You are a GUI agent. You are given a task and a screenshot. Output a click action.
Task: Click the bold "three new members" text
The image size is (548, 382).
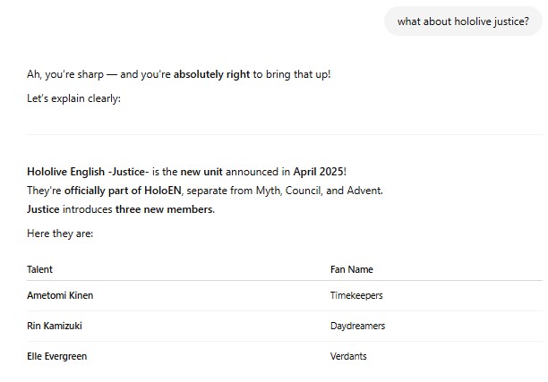[164, 209]
